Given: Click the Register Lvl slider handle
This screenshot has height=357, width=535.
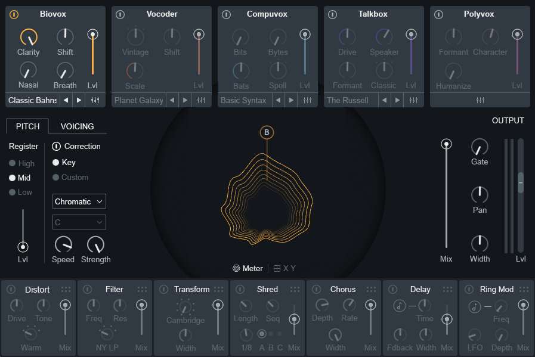Looking at the screenshot, I should coord(23,247).
